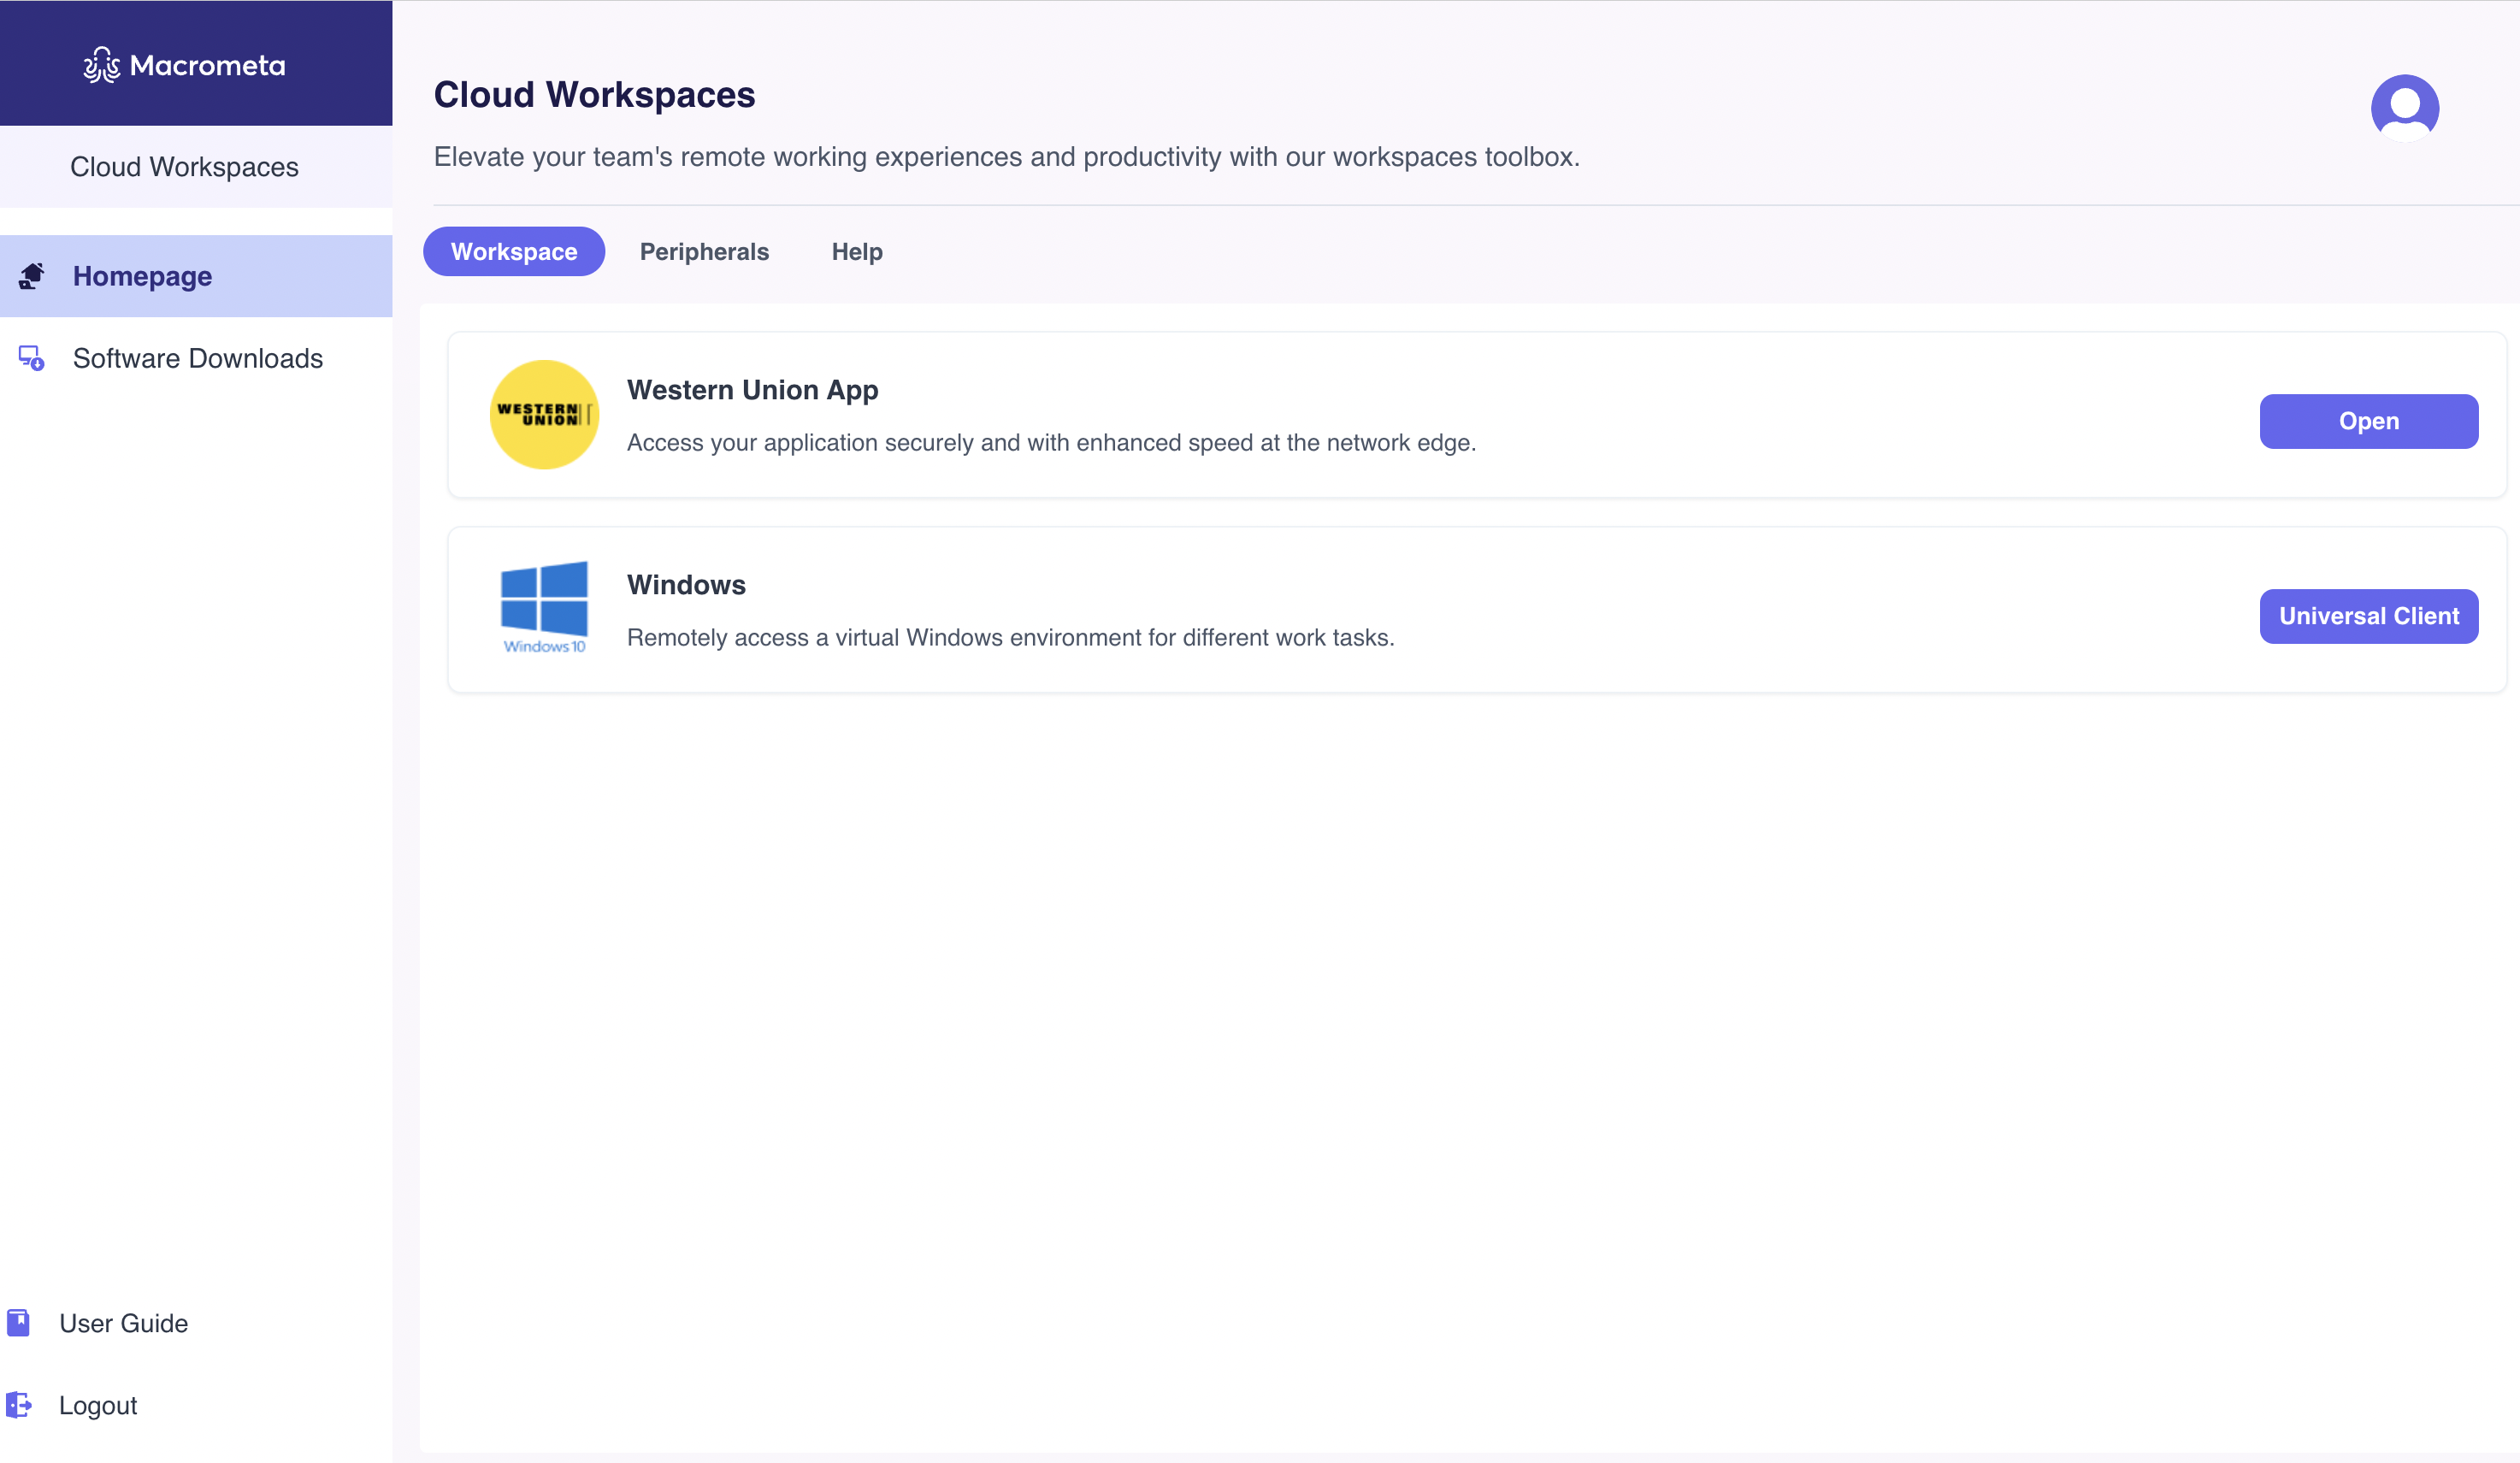Select Logout in the sidebar
The image size is (2520, 1463).
pyautogui.click(x=98, y=1405)
